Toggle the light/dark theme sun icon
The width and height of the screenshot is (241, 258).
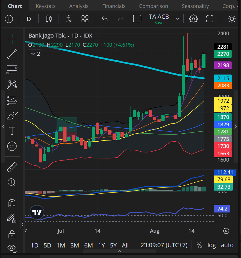[x=232, y=19]
